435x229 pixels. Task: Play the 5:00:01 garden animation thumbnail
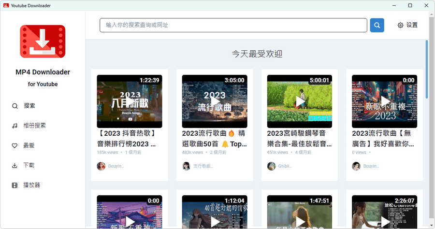click(300, 101)
